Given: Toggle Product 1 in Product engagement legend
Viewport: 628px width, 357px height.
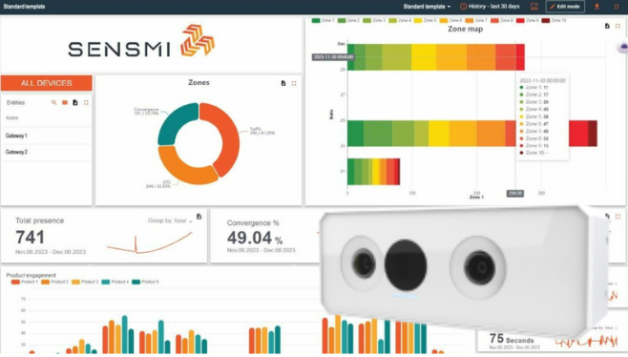Looking at the screenshot, I should 25,283.
